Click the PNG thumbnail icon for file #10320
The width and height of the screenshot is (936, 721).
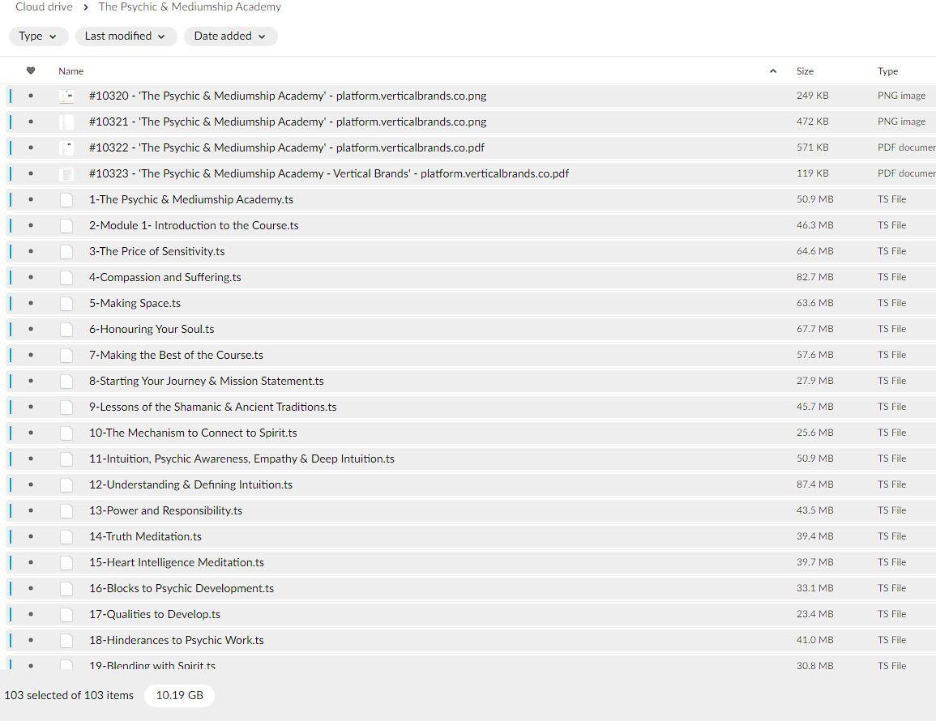click(x=66, y=96)
